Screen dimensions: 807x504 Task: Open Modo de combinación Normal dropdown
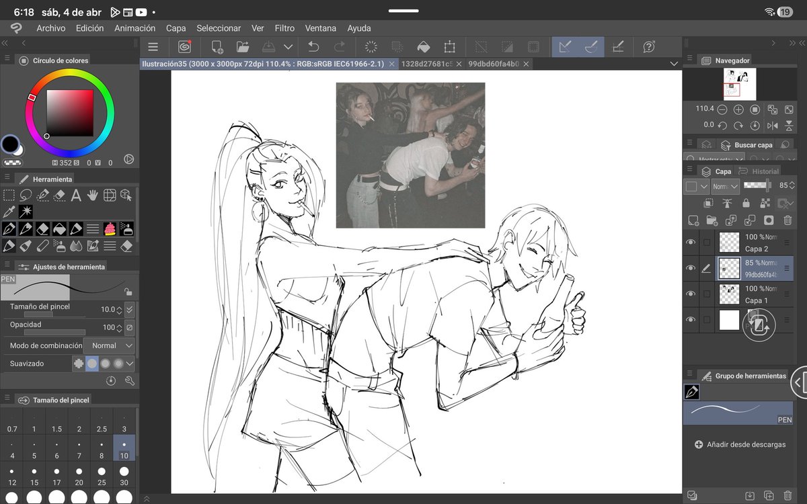point(109,345)
